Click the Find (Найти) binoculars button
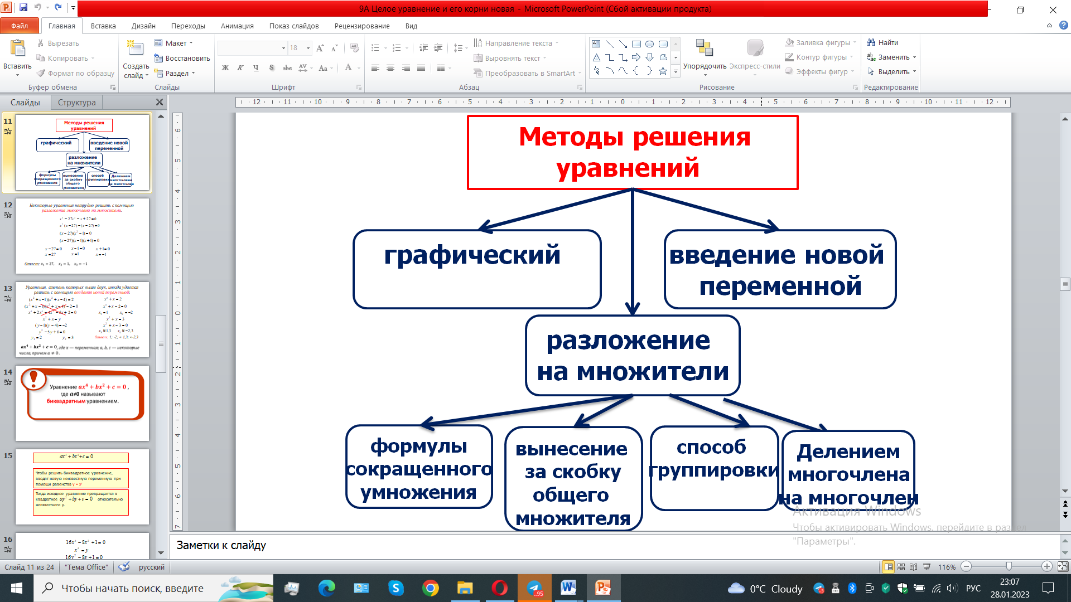Image resolution: width=1071 pixels, height=602 pixels. (x=882, y=42)
